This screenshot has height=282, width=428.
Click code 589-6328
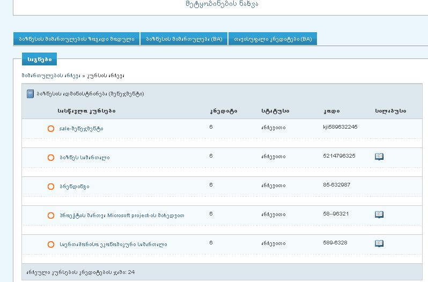[x=335, y=242]
